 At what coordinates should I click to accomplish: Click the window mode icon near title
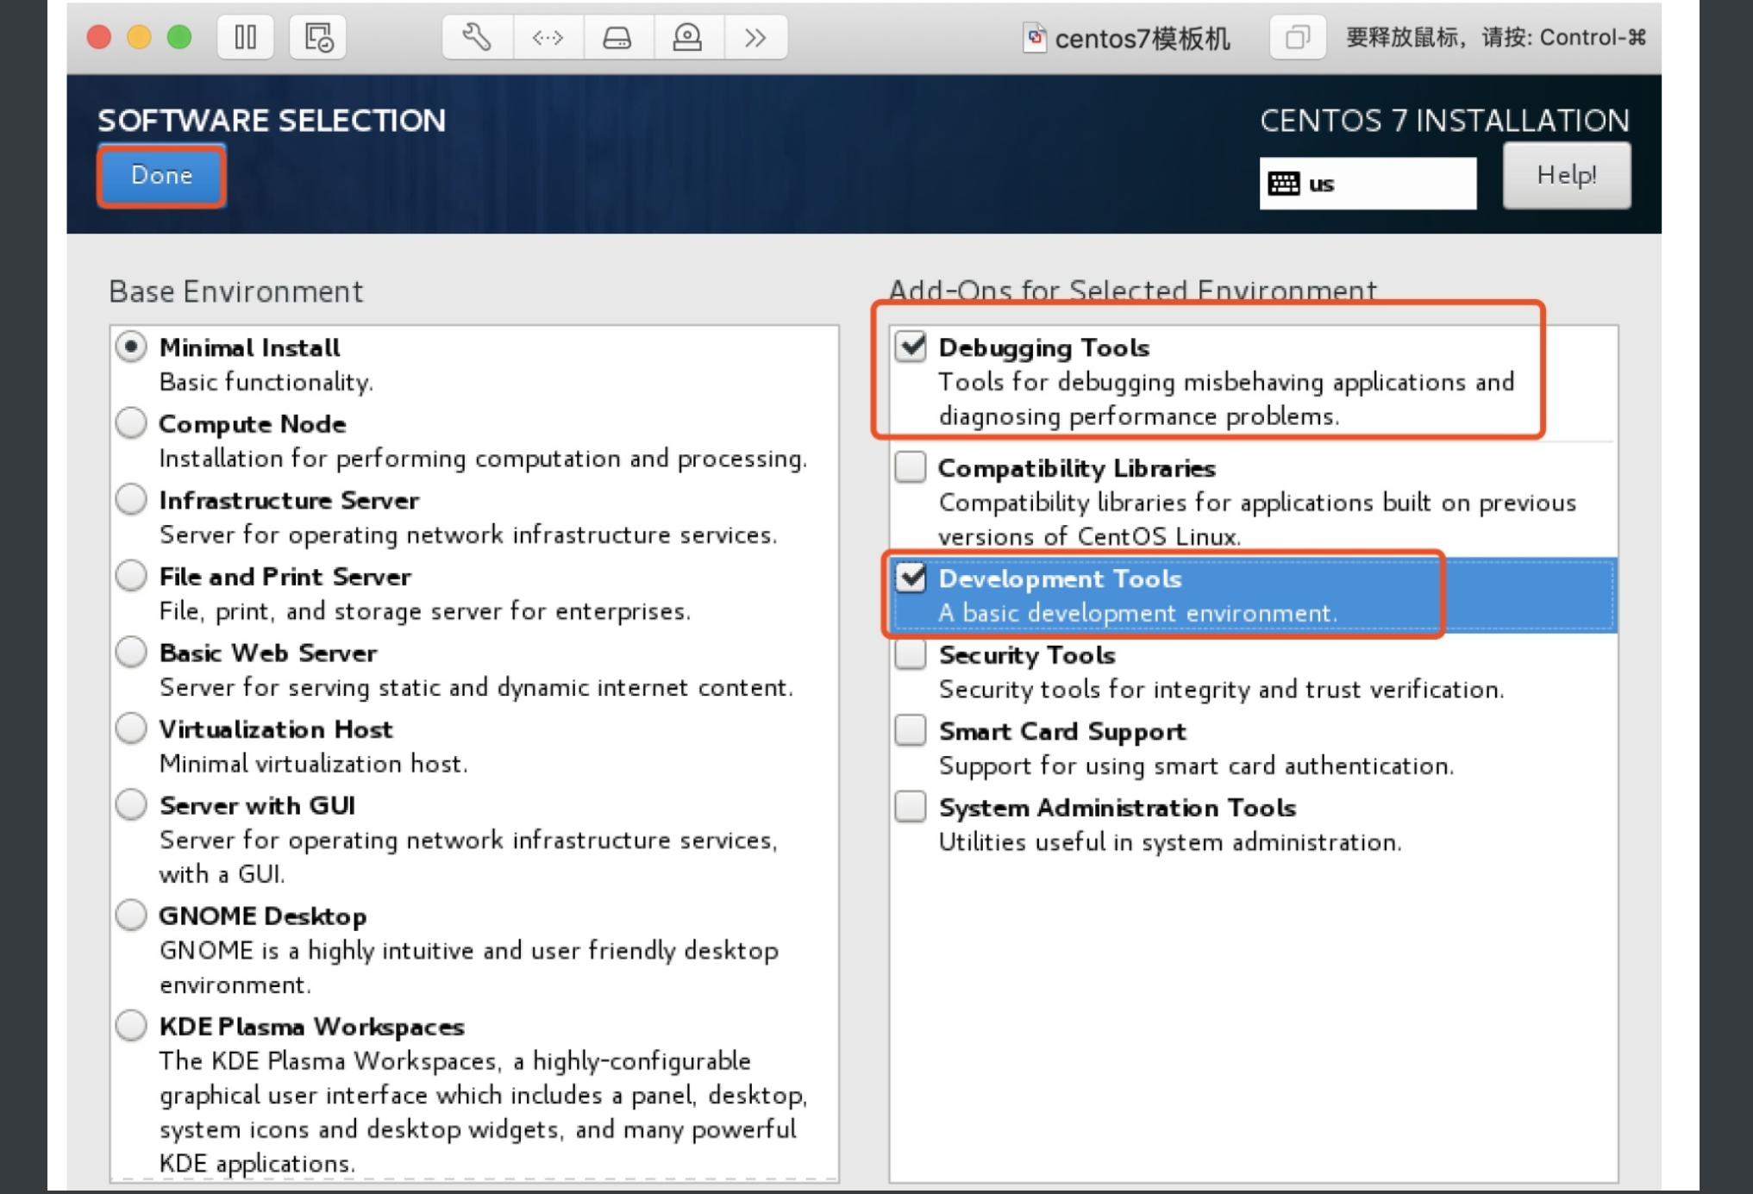1297,37
